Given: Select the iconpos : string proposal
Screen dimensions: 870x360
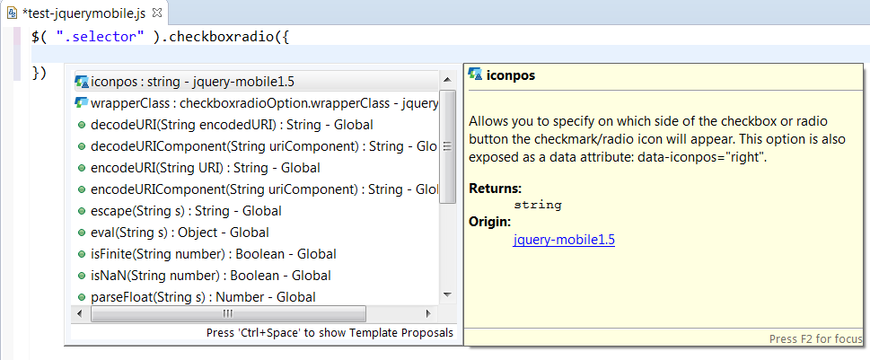Looking at the screenshot, I should click(x=258, y=82).
